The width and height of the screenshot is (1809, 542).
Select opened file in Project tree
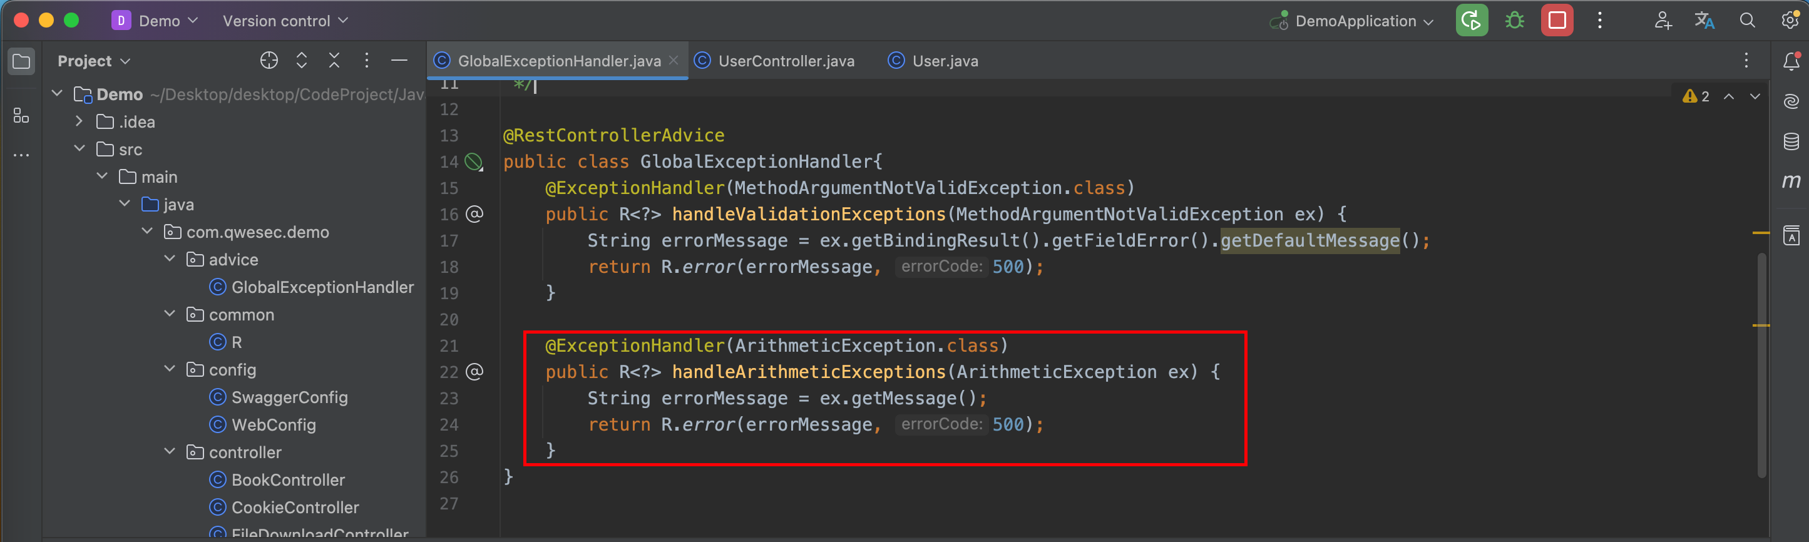269,61
